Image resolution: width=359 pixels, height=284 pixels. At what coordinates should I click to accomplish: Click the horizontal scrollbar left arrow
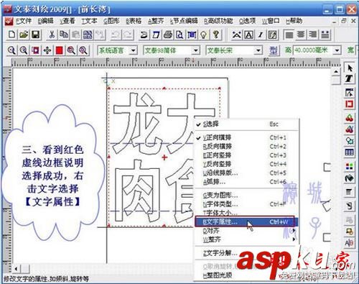pos(16,269)
